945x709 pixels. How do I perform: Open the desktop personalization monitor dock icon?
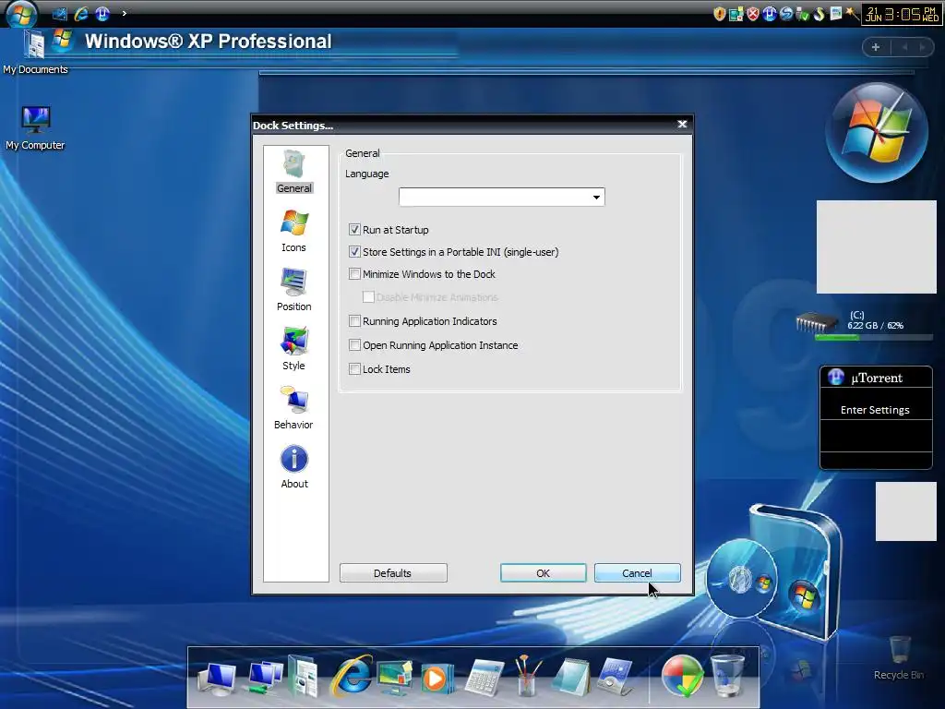click(394, 677)
